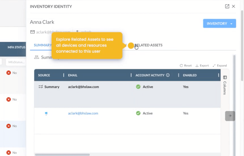Expand the summary table view
Viewport: 244px width, 156px height.
click(x=220, y=66)
